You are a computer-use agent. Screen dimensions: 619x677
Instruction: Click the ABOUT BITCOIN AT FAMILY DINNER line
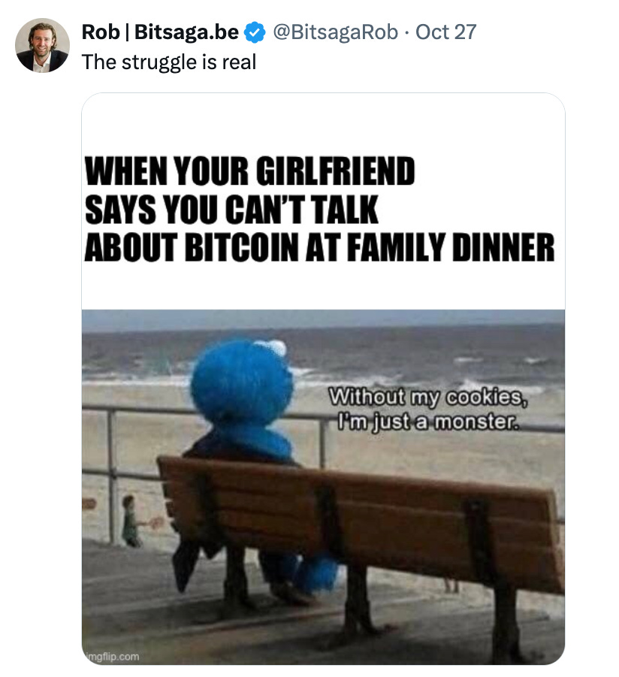tap(319, 247)
